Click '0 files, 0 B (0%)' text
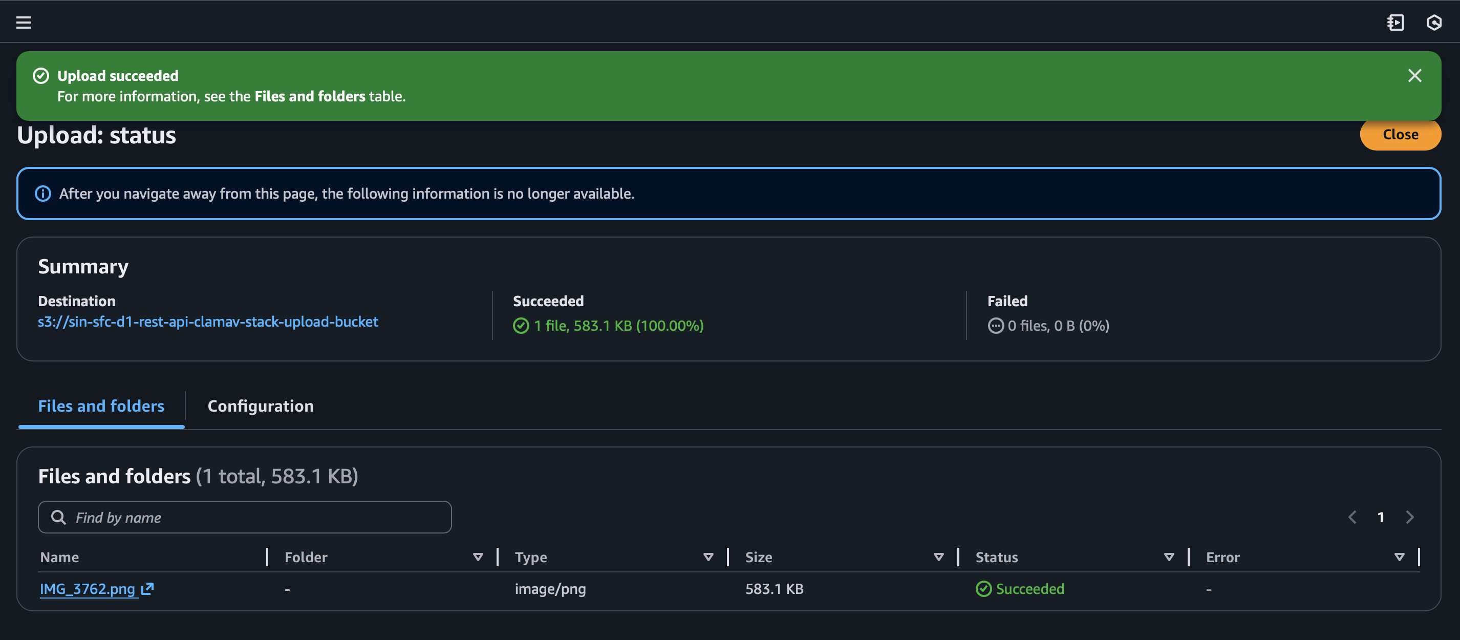This screenshot has width=1460, height=640. [1058, 326]
